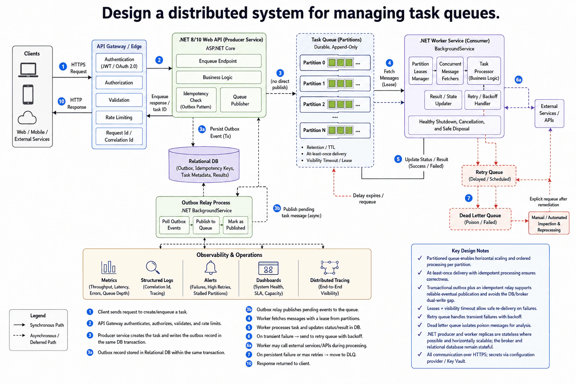Click the Publish to Queue box
Image resolution: width=576 pixels, height=384 pixels.
(206, 225)
